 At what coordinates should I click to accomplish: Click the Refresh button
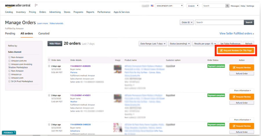pyautogui.click(x=249, y=44)
